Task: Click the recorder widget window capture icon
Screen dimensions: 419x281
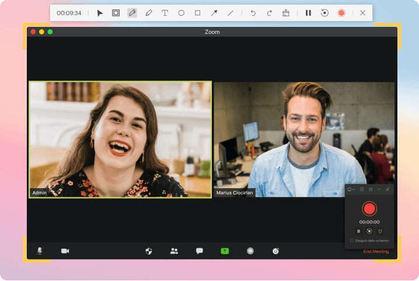Action: [x=362, y=189]
